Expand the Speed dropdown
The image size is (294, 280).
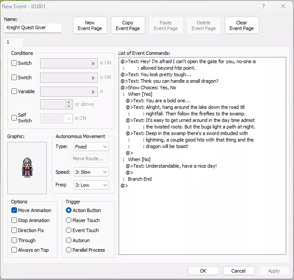point(91,172)
